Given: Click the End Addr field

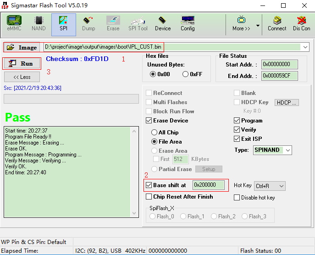Looking at the screenshot, I should coord(279,76).
